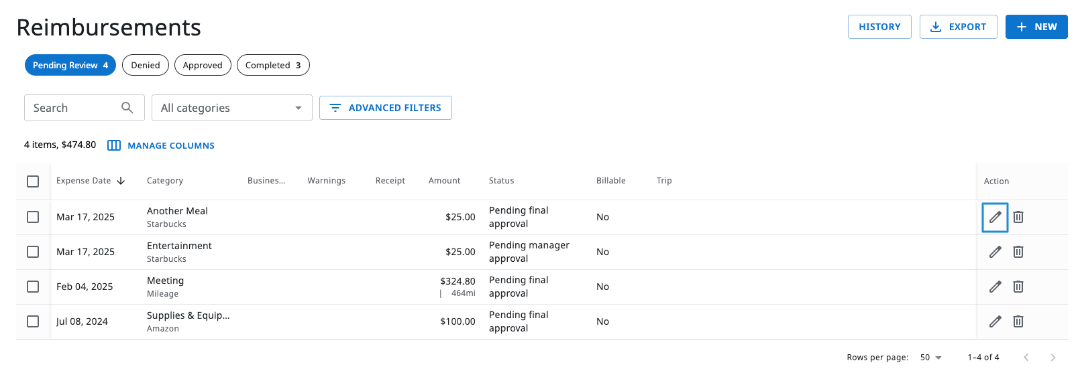Toggle the select-all header checkbox

[33, 181]
